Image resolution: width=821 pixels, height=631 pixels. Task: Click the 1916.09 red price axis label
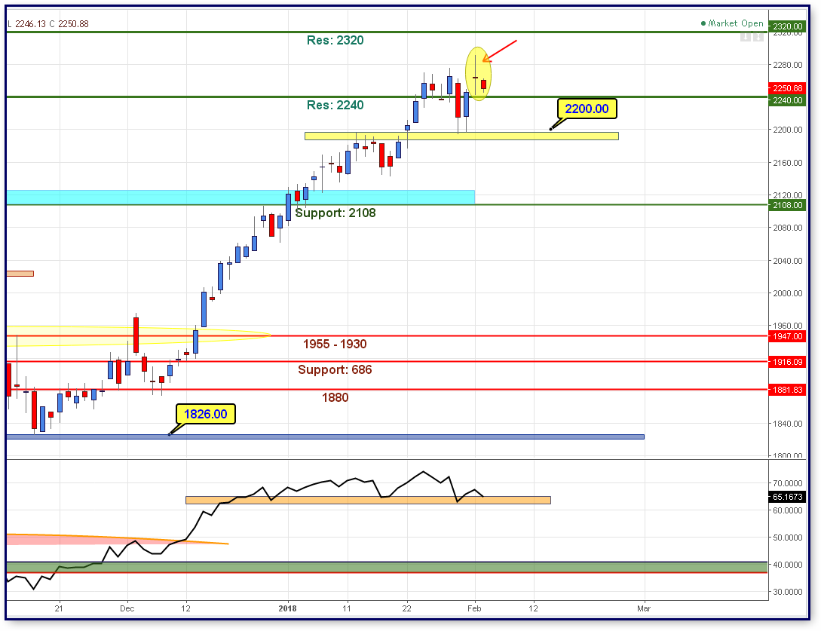[x=788, y=362]
